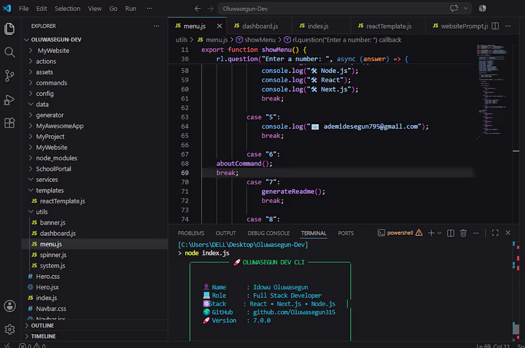Open system.js in the explorer

tap(94, 265)
